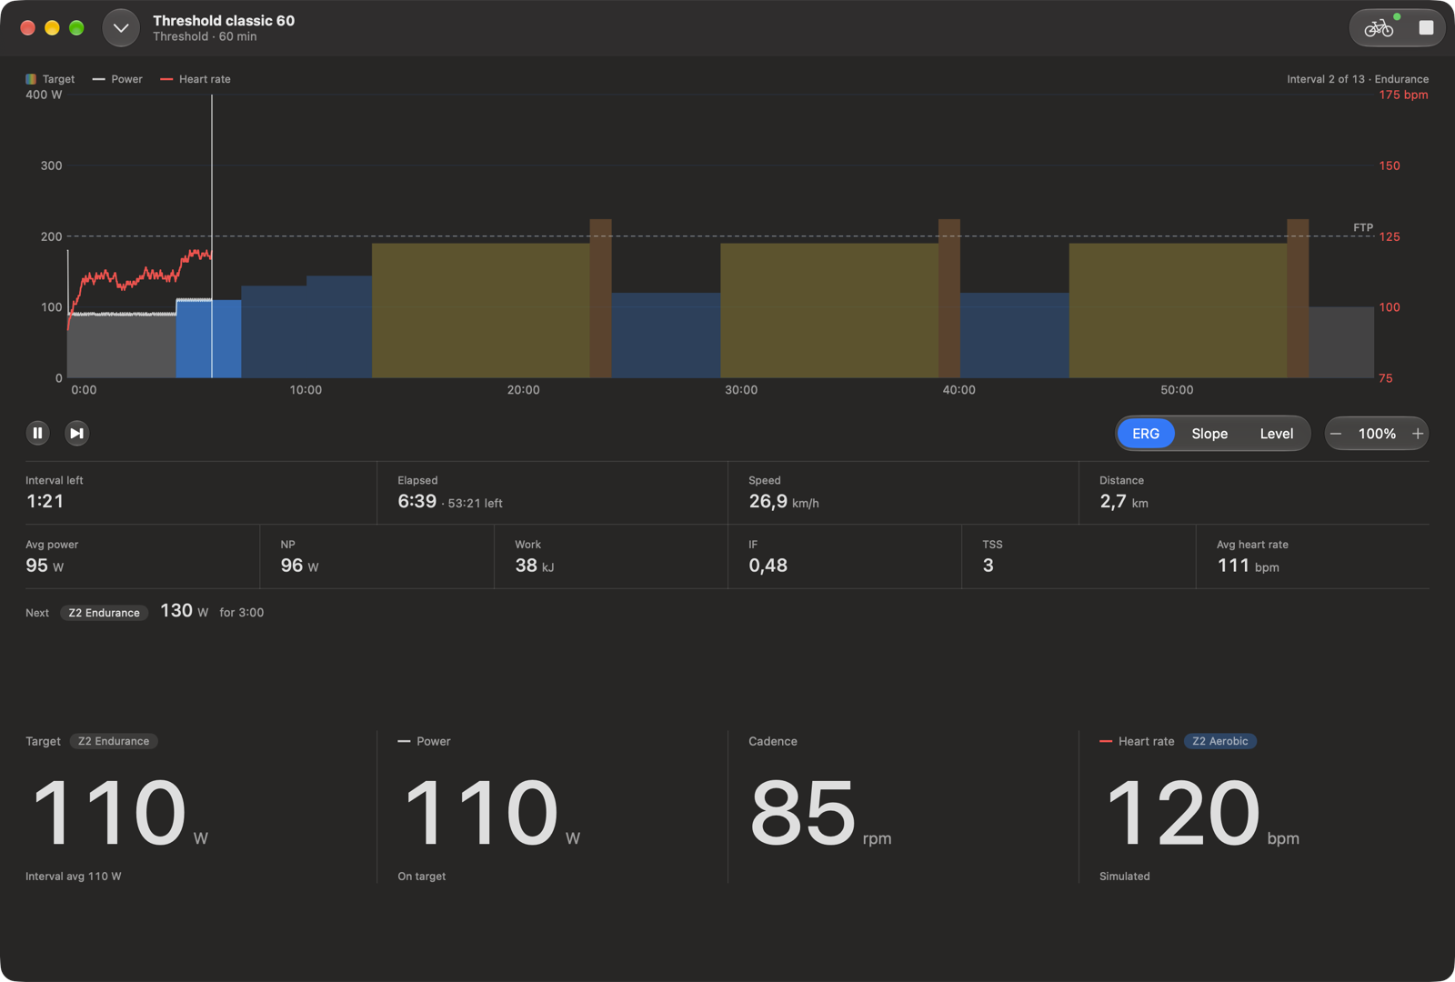Click the Simulated heart rate label
Image resolution: width=1455 pixels, height=982 pixels.
(1125, 877)
